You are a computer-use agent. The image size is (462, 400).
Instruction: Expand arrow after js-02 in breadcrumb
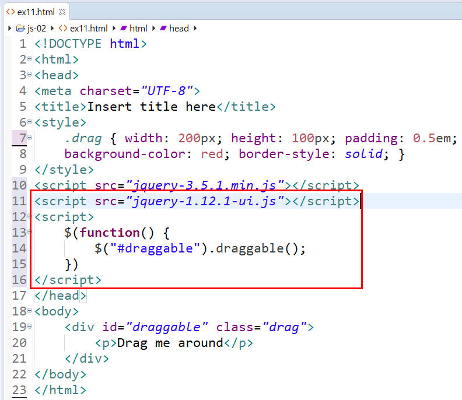click(x=52, y=28)
